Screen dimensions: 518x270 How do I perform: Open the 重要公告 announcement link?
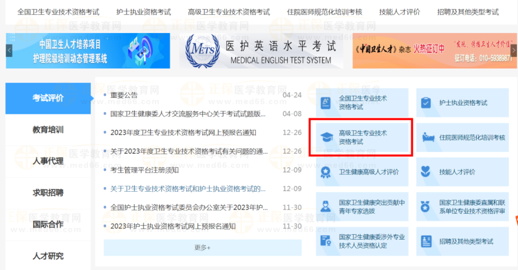click(x=124, y=95)
